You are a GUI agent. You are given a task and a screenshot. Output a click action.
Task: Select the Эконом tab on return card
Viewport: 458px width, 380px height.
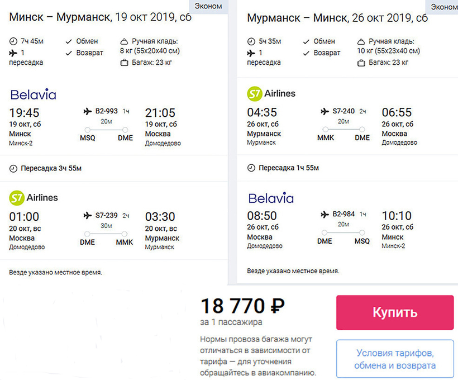(444, 7)
